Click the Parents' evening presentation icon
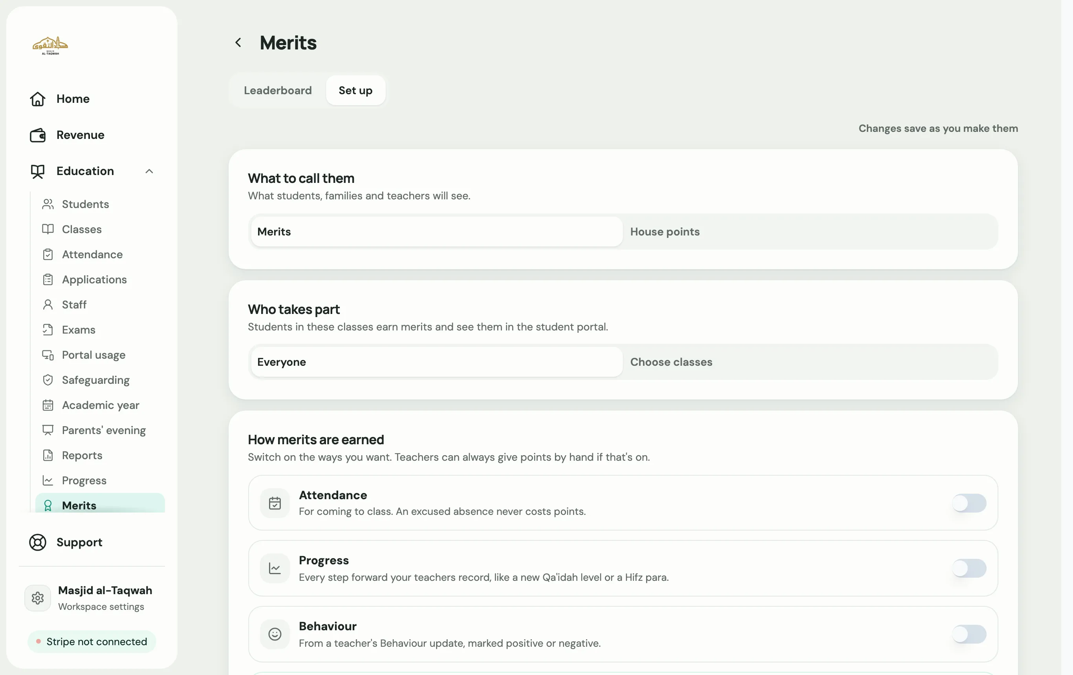Viewport: 1073px width, 675px height. (x=48, y=430)
